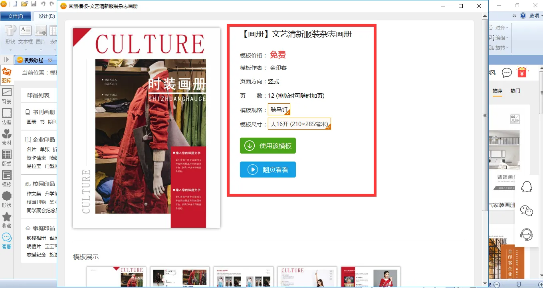Open the 版式 layout sidebar panel

click(6, 158)
